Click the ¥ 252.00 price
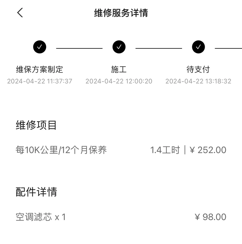The image size is (242, 244). 208,150
